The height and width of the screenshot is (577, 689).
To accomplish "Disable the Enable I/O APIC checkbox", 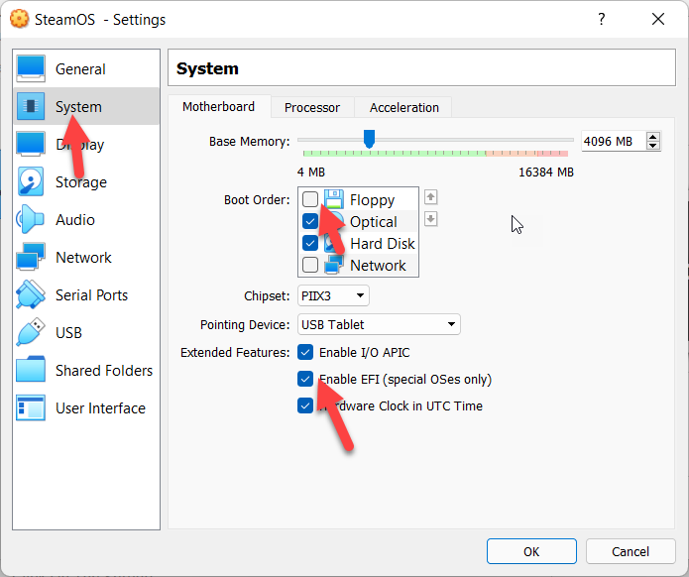I will pos(305,353).
